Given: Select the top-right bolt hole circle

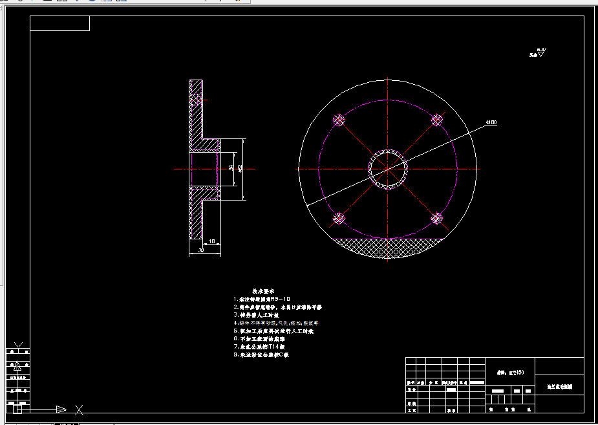Looking at the screenshot, I should click(437, 120).
